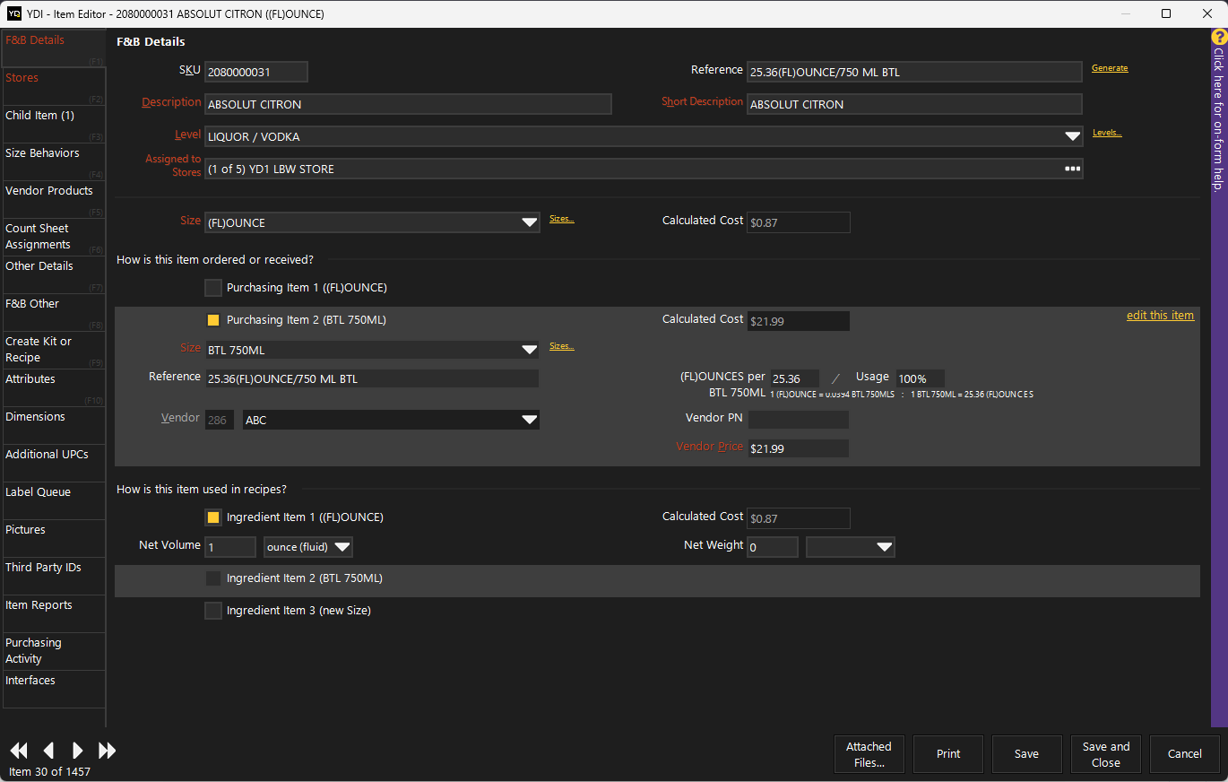Click the vertical on-form help sidebar

(x=1219, y=377)
